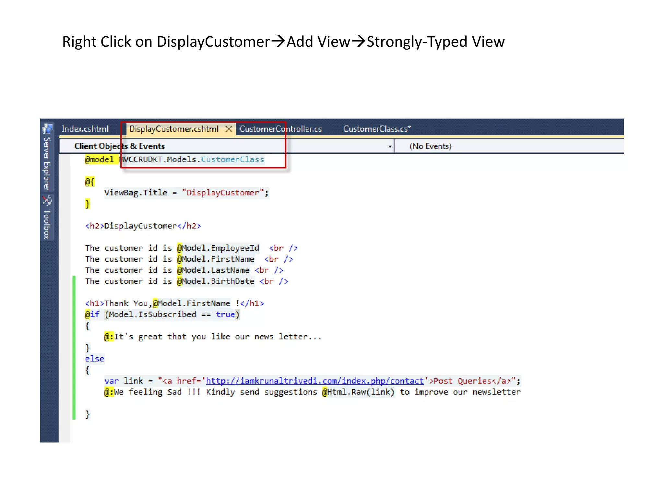Switch to the CustomerController.cs tab
Viewport: 664px width, 498px height.
click(x=280, y=129)
